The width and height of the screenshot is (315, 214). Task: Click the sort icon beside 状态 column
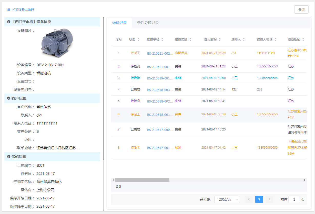coord(138,39)
